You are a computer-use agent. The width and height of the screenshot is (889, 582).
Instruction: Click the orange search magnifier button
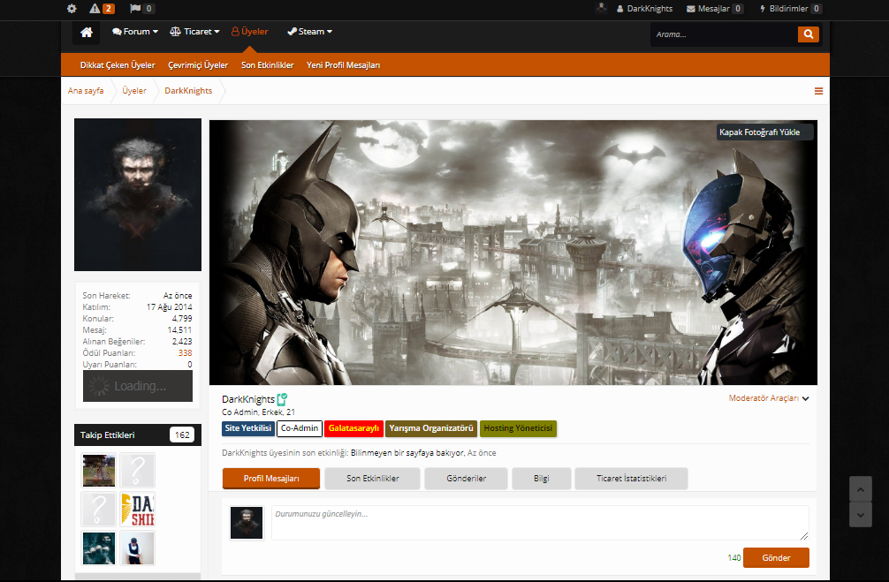pyautogui.click(x=808, y=34)
